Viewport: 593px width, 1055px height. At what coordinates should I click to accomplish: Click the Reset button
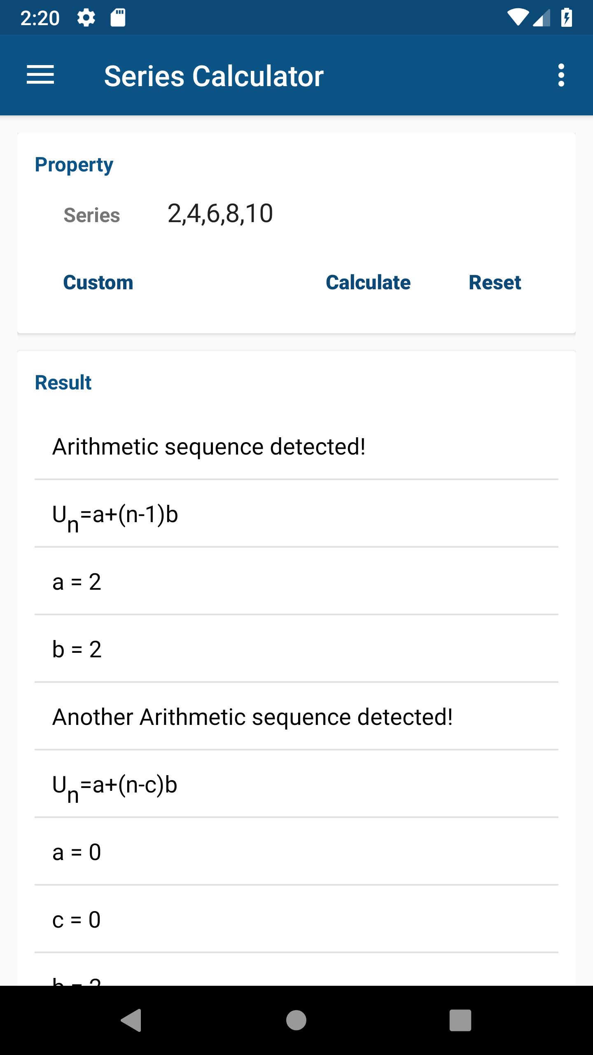(495, 283)
